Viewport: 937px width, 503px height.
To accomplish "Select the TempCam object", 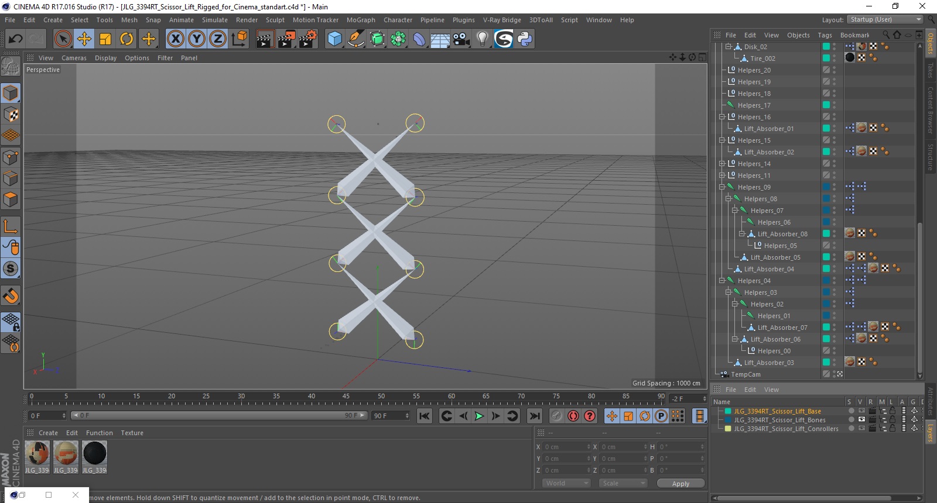I will [746, 374].
